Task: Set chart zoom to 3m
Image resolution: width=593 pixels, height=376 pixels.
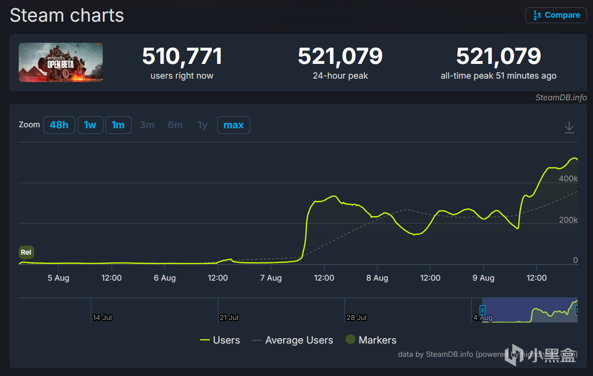Action: click(147, 125)
